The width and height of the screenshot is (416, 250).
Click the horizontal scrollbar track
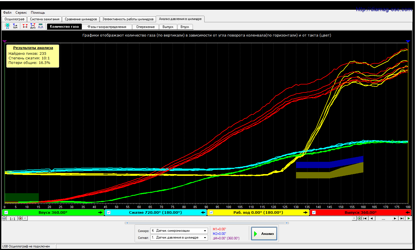(x=190, y=218)
